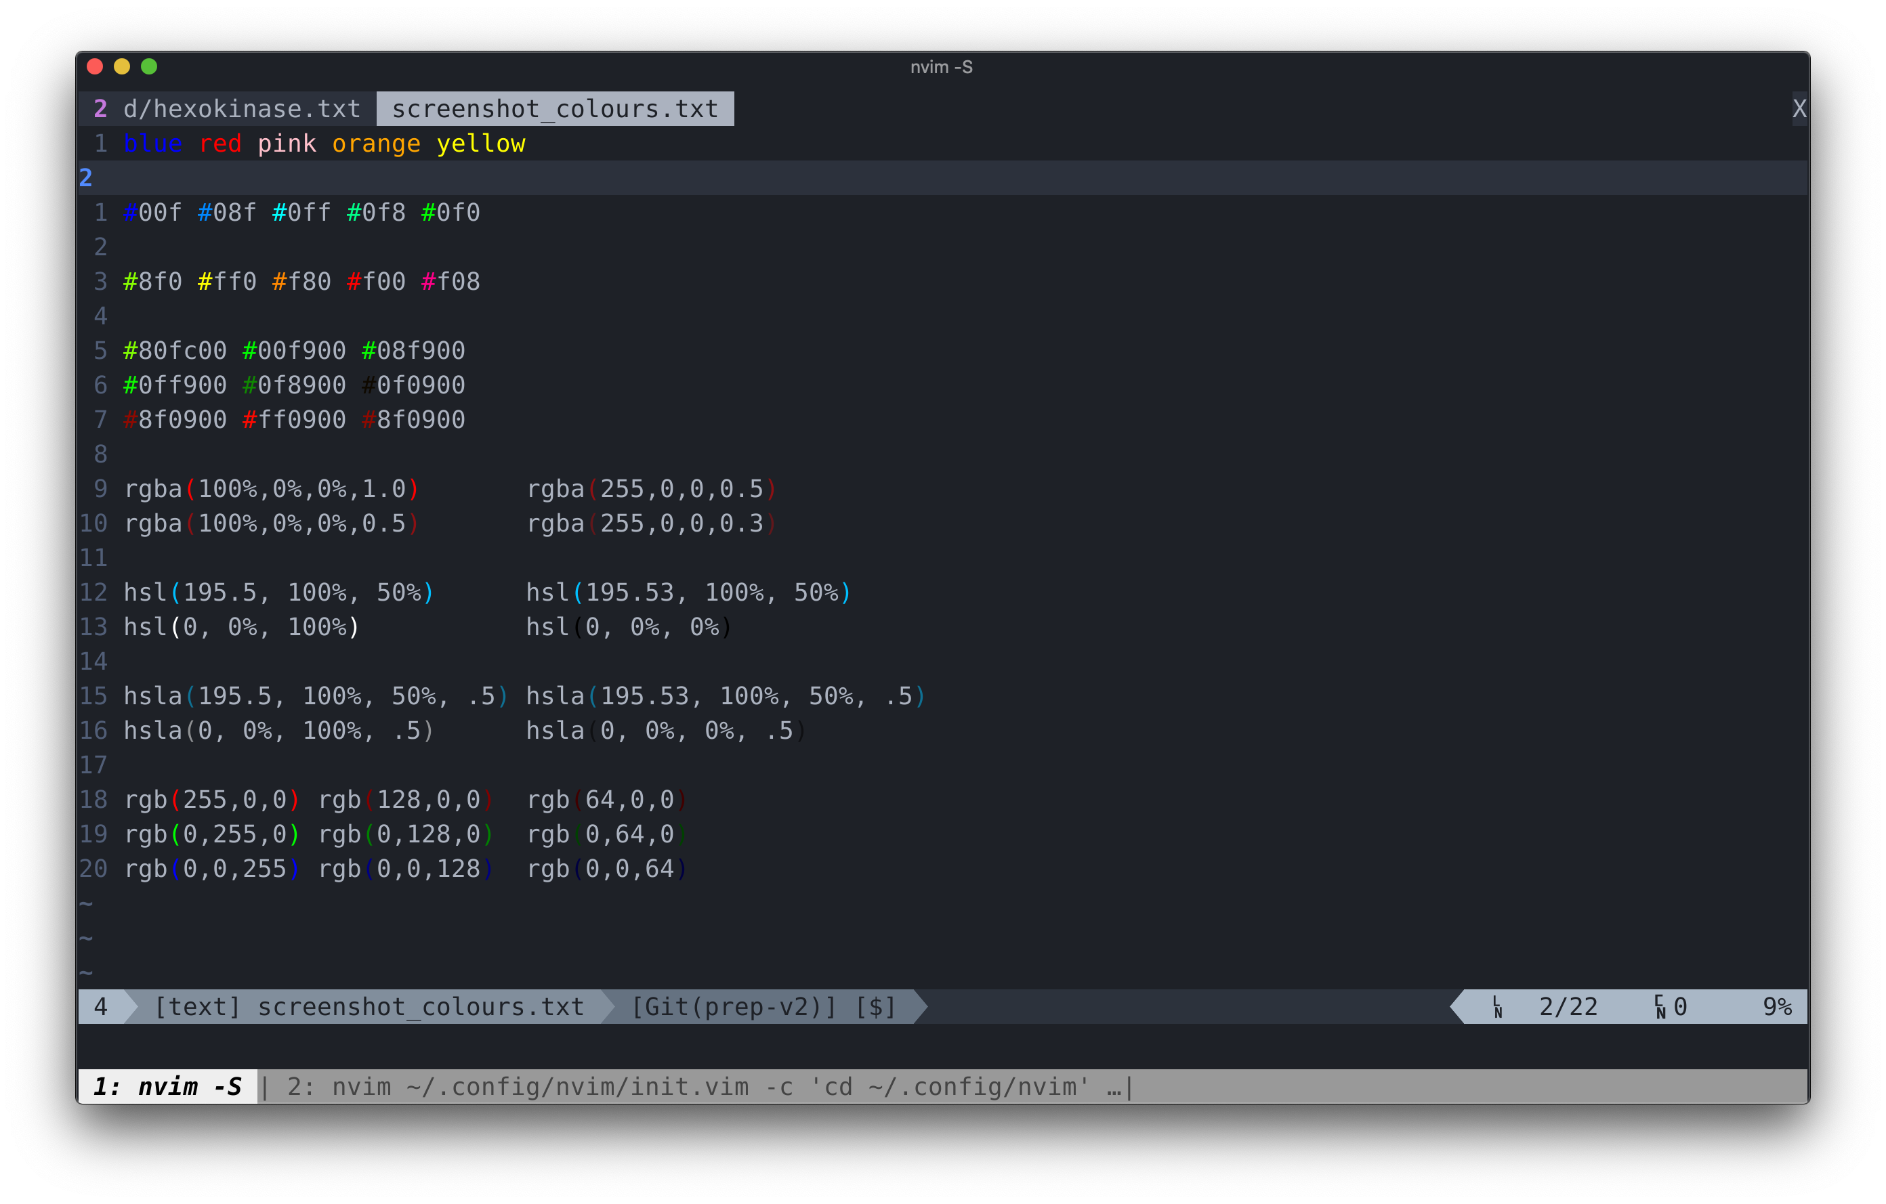Click the line-number (LN) icon beside 2/22
The height and width of the screenshot is (1204, 1886).
click(1499, 1007)
